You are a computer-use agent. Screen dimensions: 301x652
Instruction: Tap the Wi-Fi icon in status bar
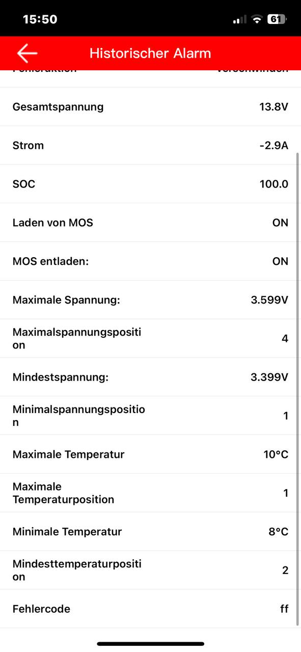257,19
